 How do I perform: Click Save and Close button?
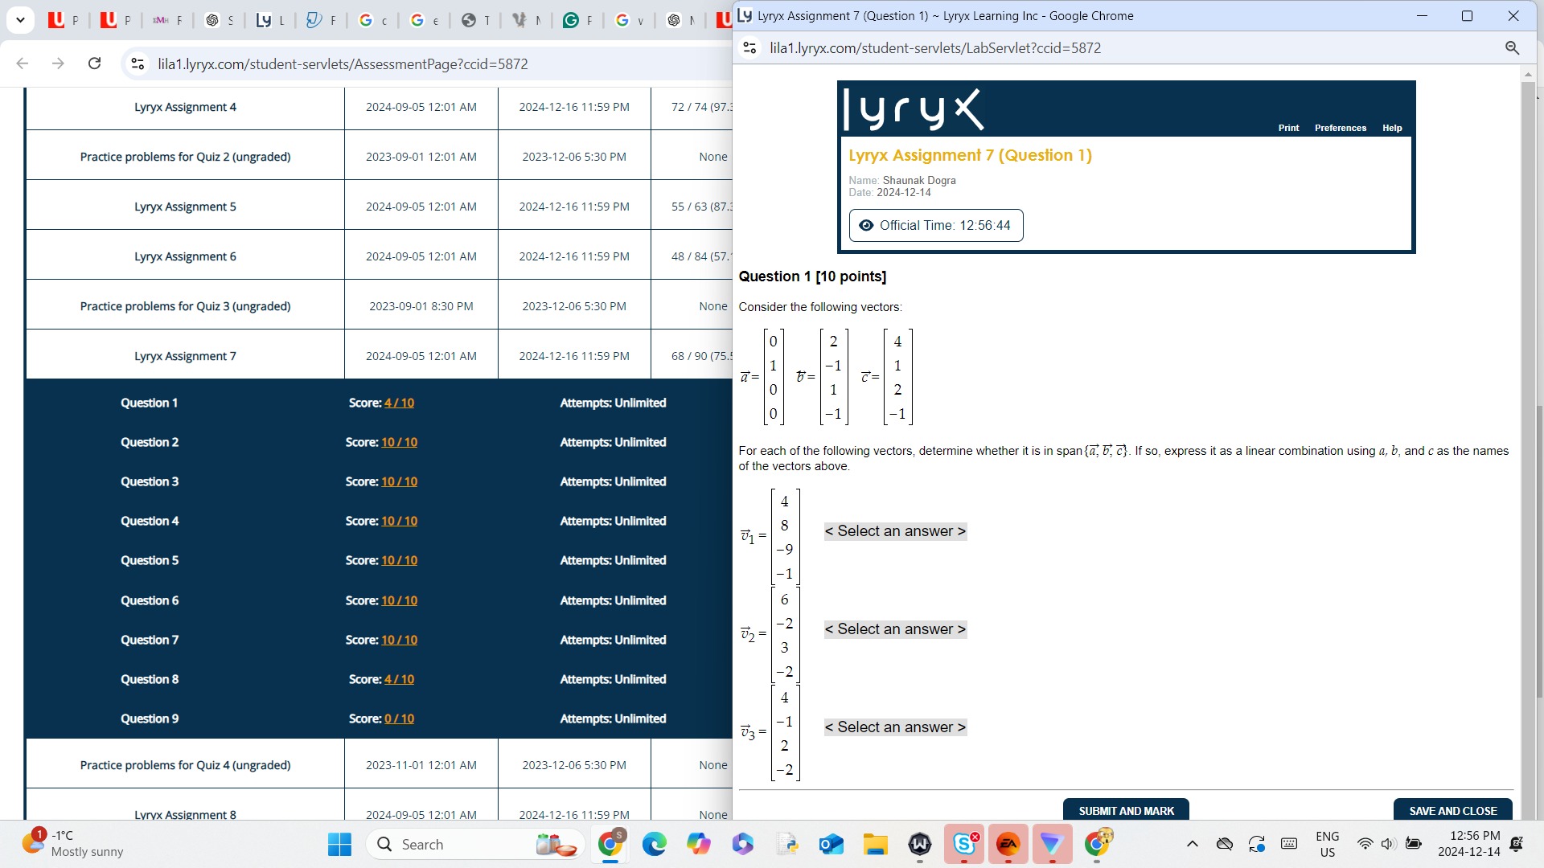1452,810
